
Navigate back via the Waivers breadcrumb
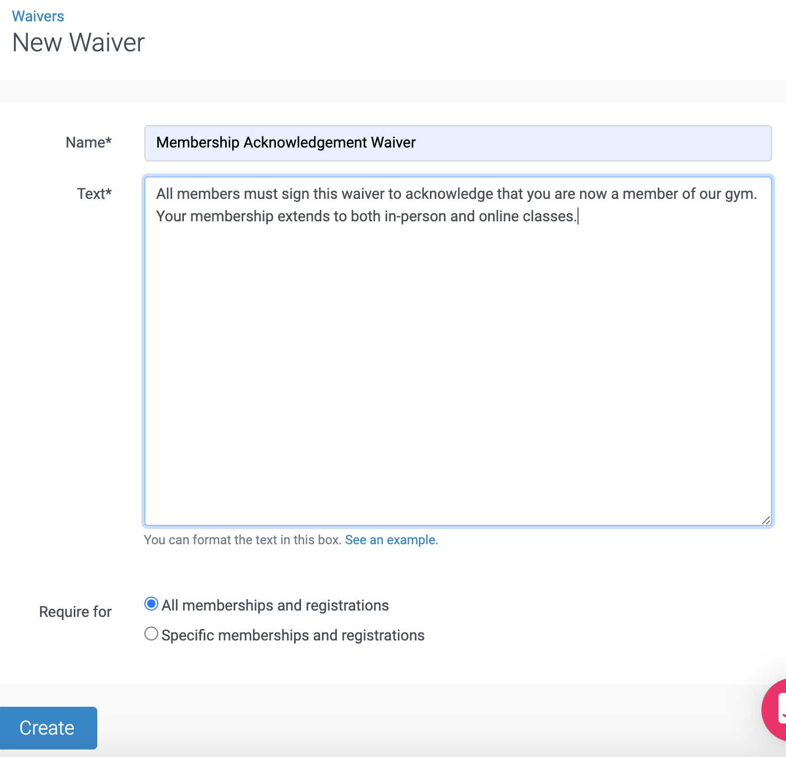37,16
